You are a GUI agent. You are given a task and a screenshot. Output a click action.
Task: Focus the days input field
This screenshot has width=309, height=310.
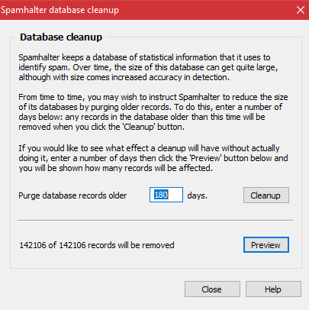click(166, 195)
